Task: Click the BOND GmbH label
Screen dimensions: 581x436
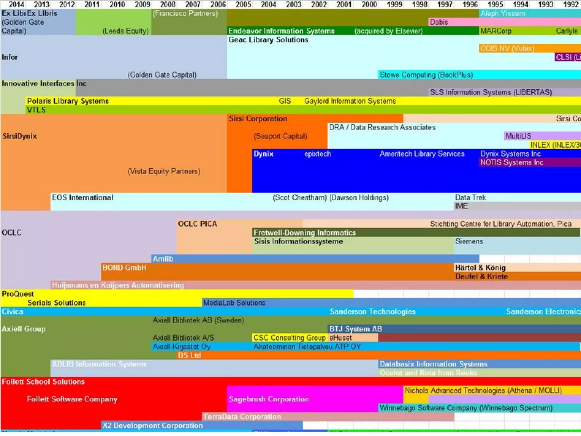Action: coord(124,268)
